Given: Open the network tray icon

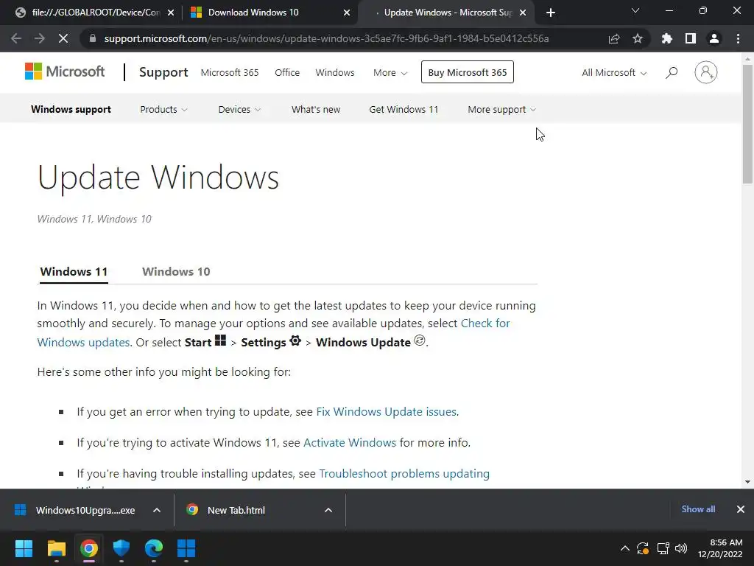Looking at the screenshot, I should (x=663, y=548).
